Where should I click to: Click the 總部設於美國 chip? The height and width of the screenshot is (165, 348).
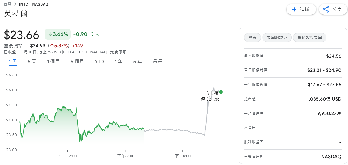click(x=310, y=37)
